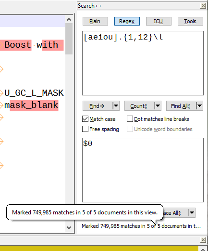The height and width of the screenshot is (251, 208).
Task: Close the bottom panel with its X
Action: (203, 240)
